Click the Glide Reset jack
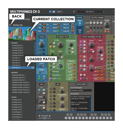 pos(40,72)
